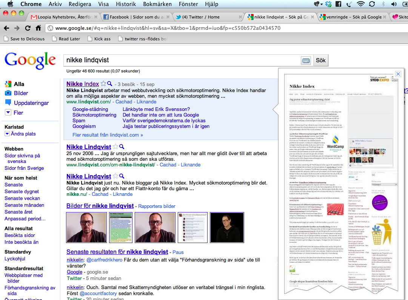Open the Fönster menu
Viewport: 408px width, 300px height.
188,4
